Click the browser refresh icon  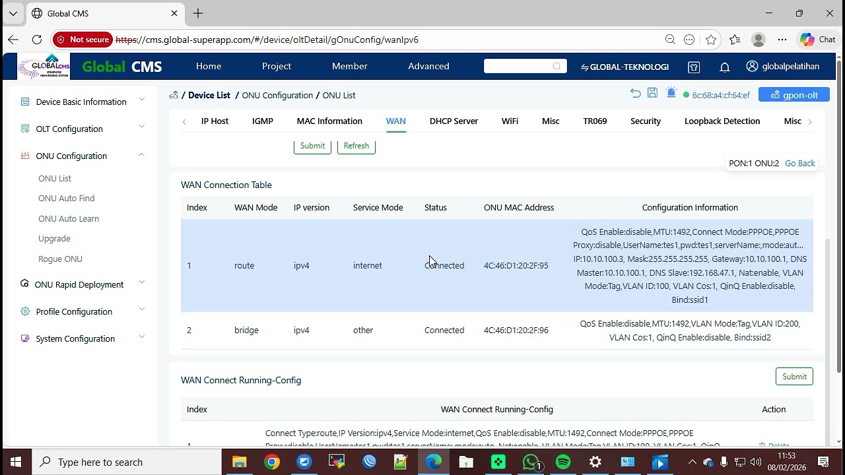(x=37, y=40)
